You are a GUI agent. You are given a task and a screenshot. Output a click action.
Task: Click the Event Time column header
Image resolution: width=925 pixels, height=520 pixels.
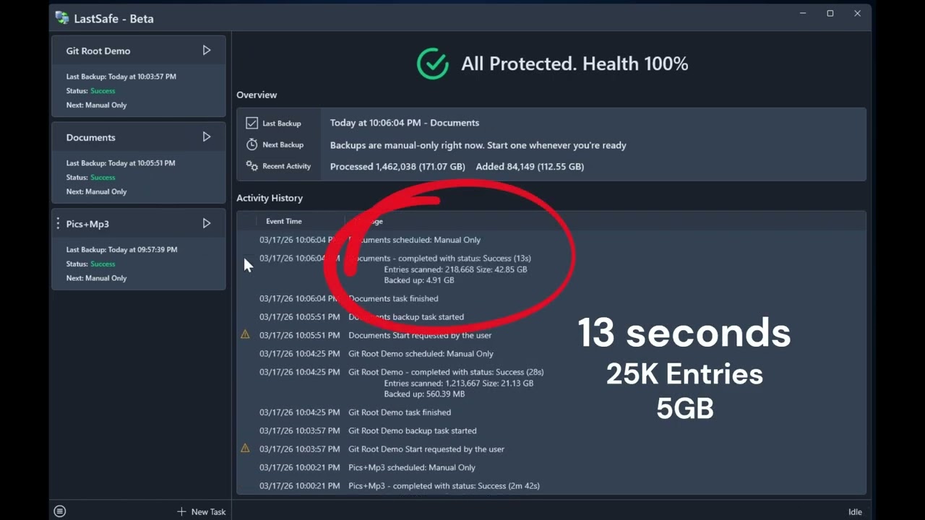[284, 221]
